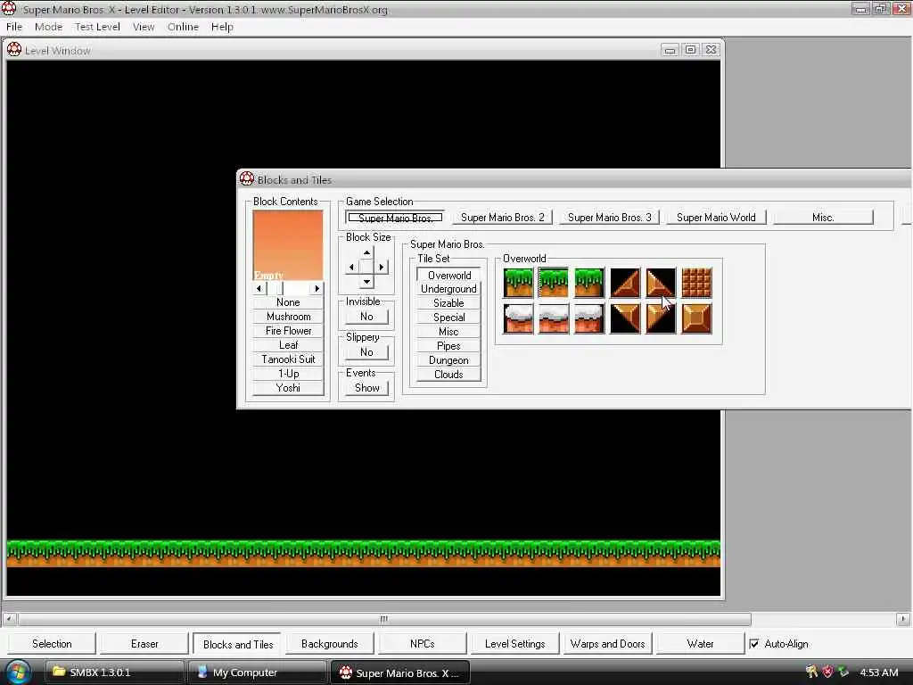The height and width of the screenshot is (685, 913).
Task: Choose the Dungeon tile set
Action: click(449, 360)
